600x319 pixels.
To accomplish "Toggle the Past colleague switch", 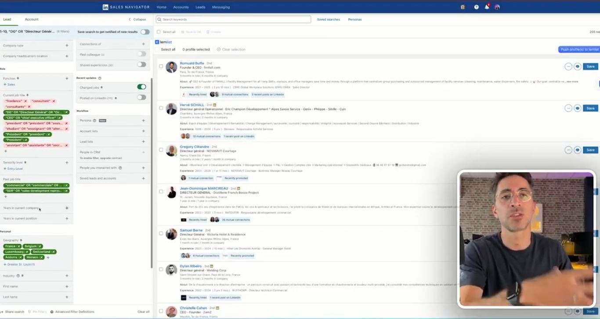I will (x=141, y=54).
